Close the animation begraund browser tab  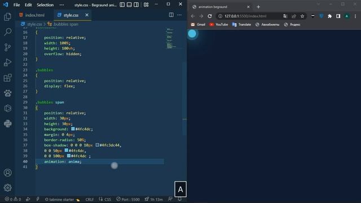[x=248, y=7]
